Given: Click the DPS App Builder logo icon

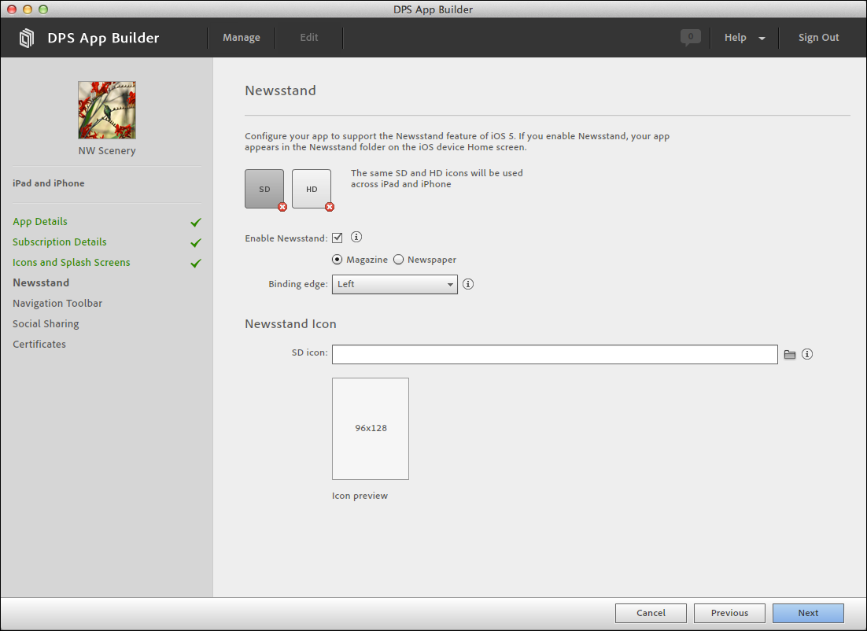Looking at the screenshot, I should click(x=26, y=38).
